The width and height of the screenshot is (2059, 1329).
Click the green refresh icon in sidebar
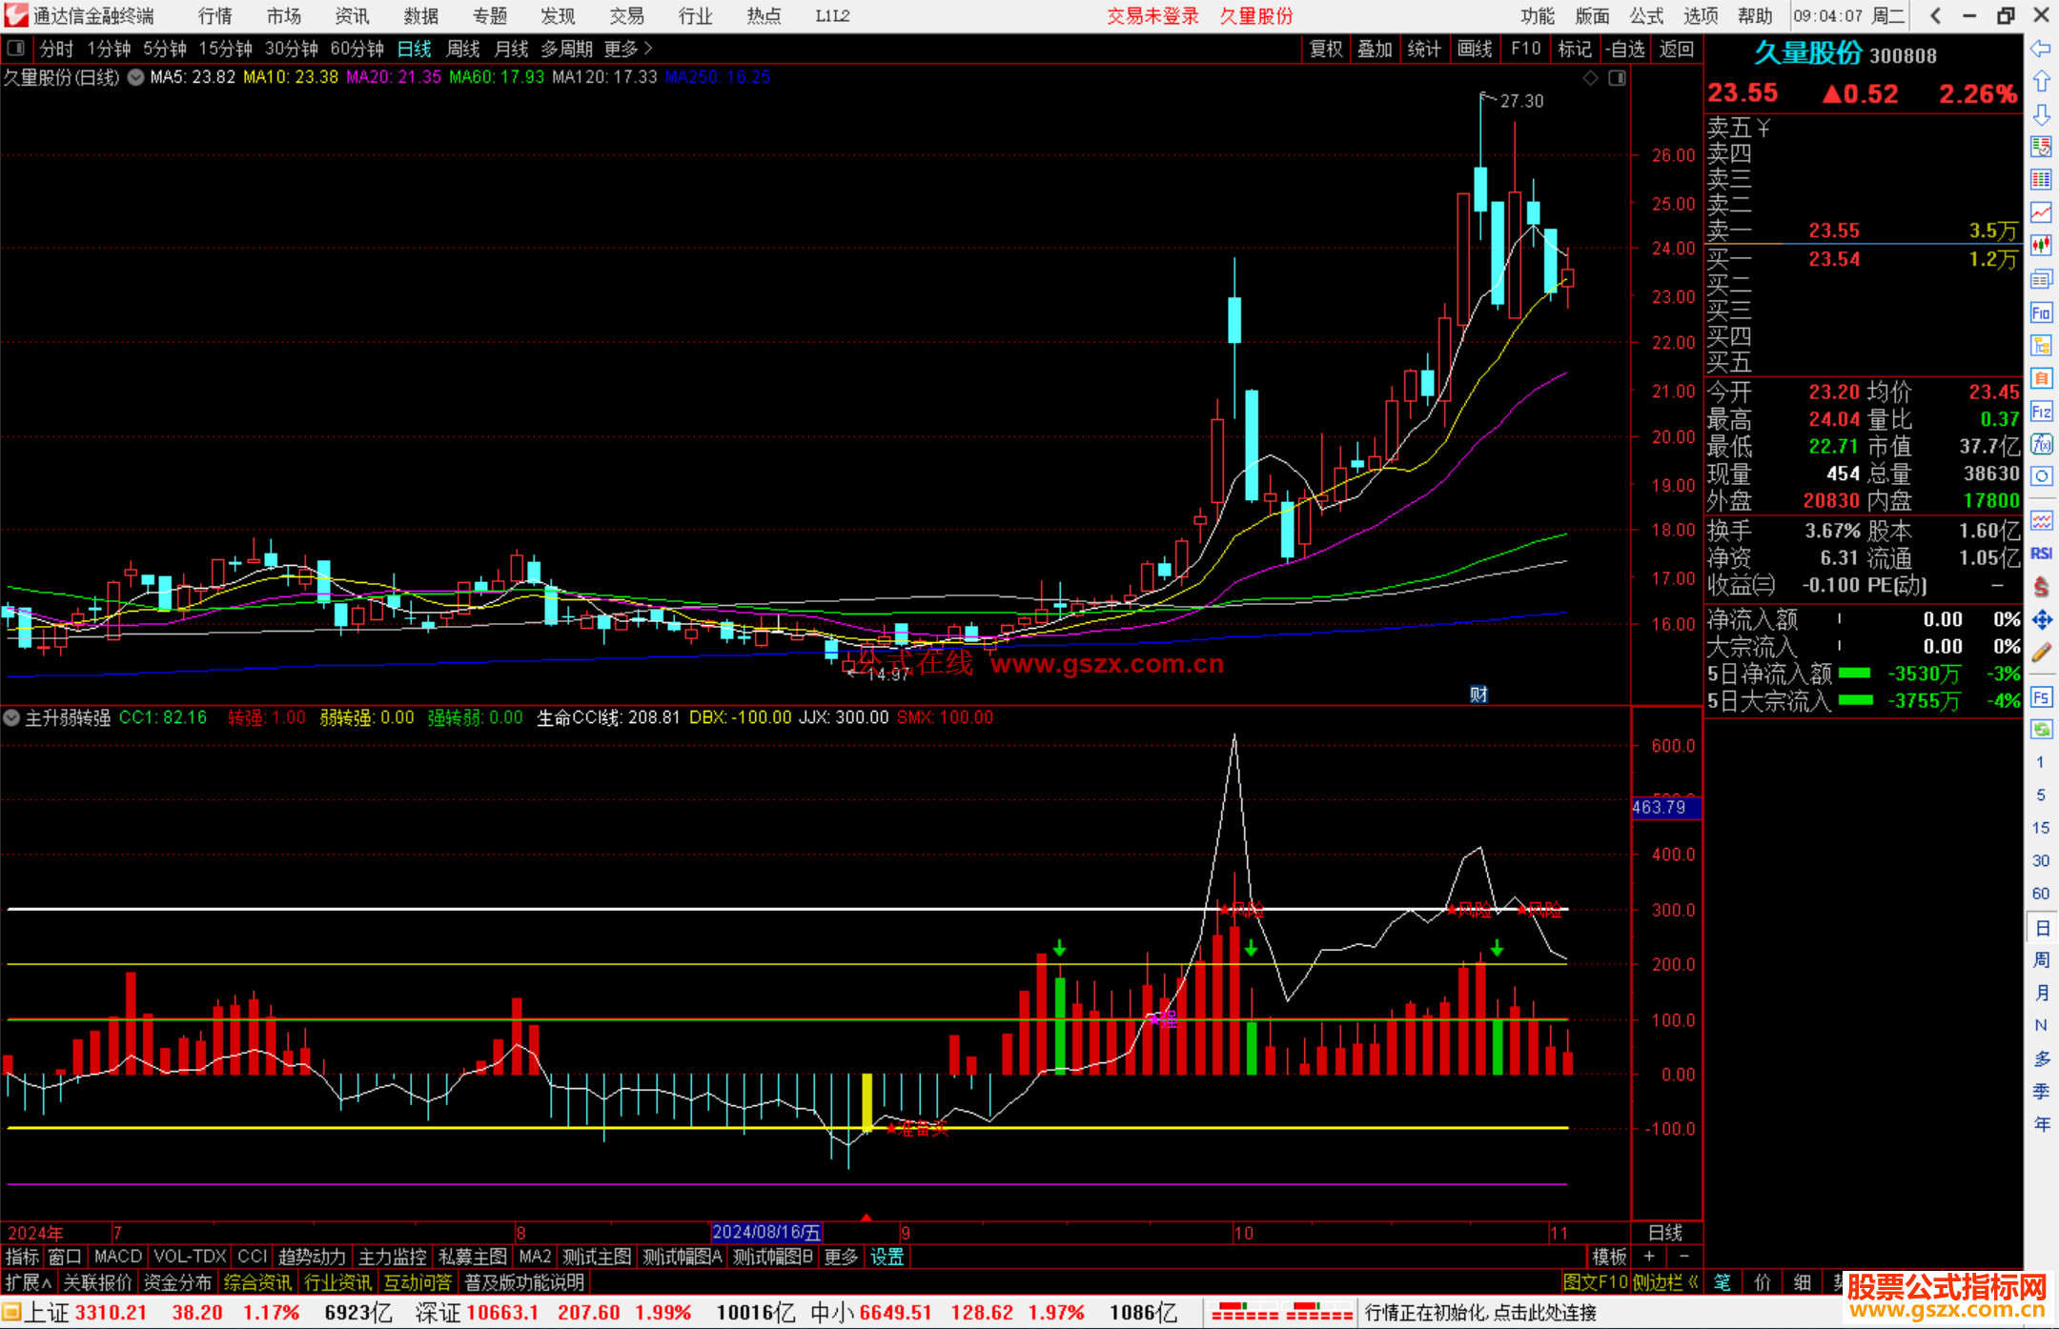[2041, 730]
